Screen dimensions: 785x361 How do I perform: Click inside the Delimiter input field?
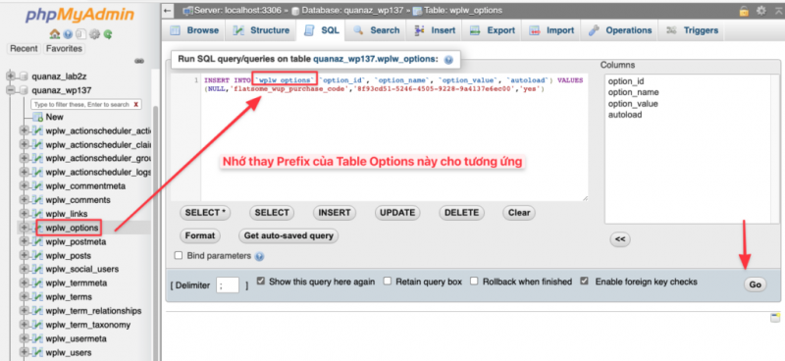[x=228, y=284]
